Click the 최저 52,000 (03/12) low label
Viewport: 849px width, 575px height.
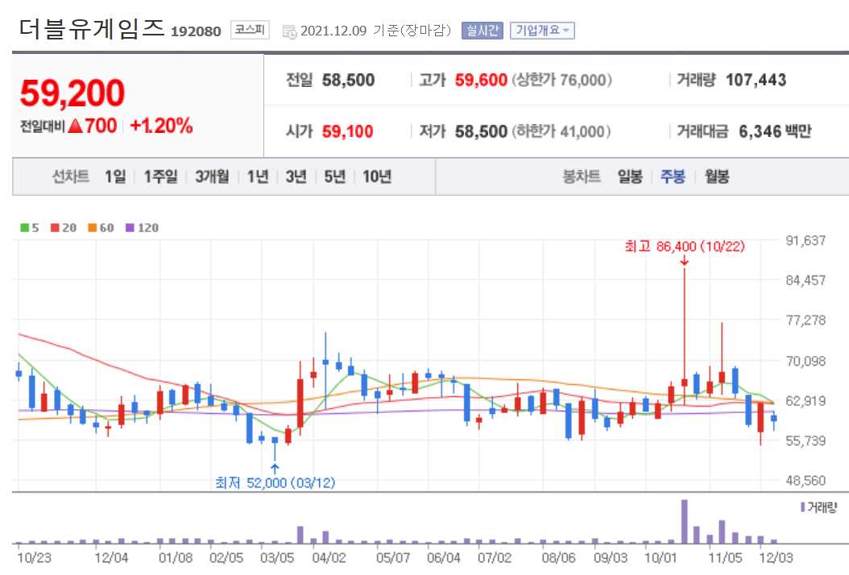pos(275,482)
